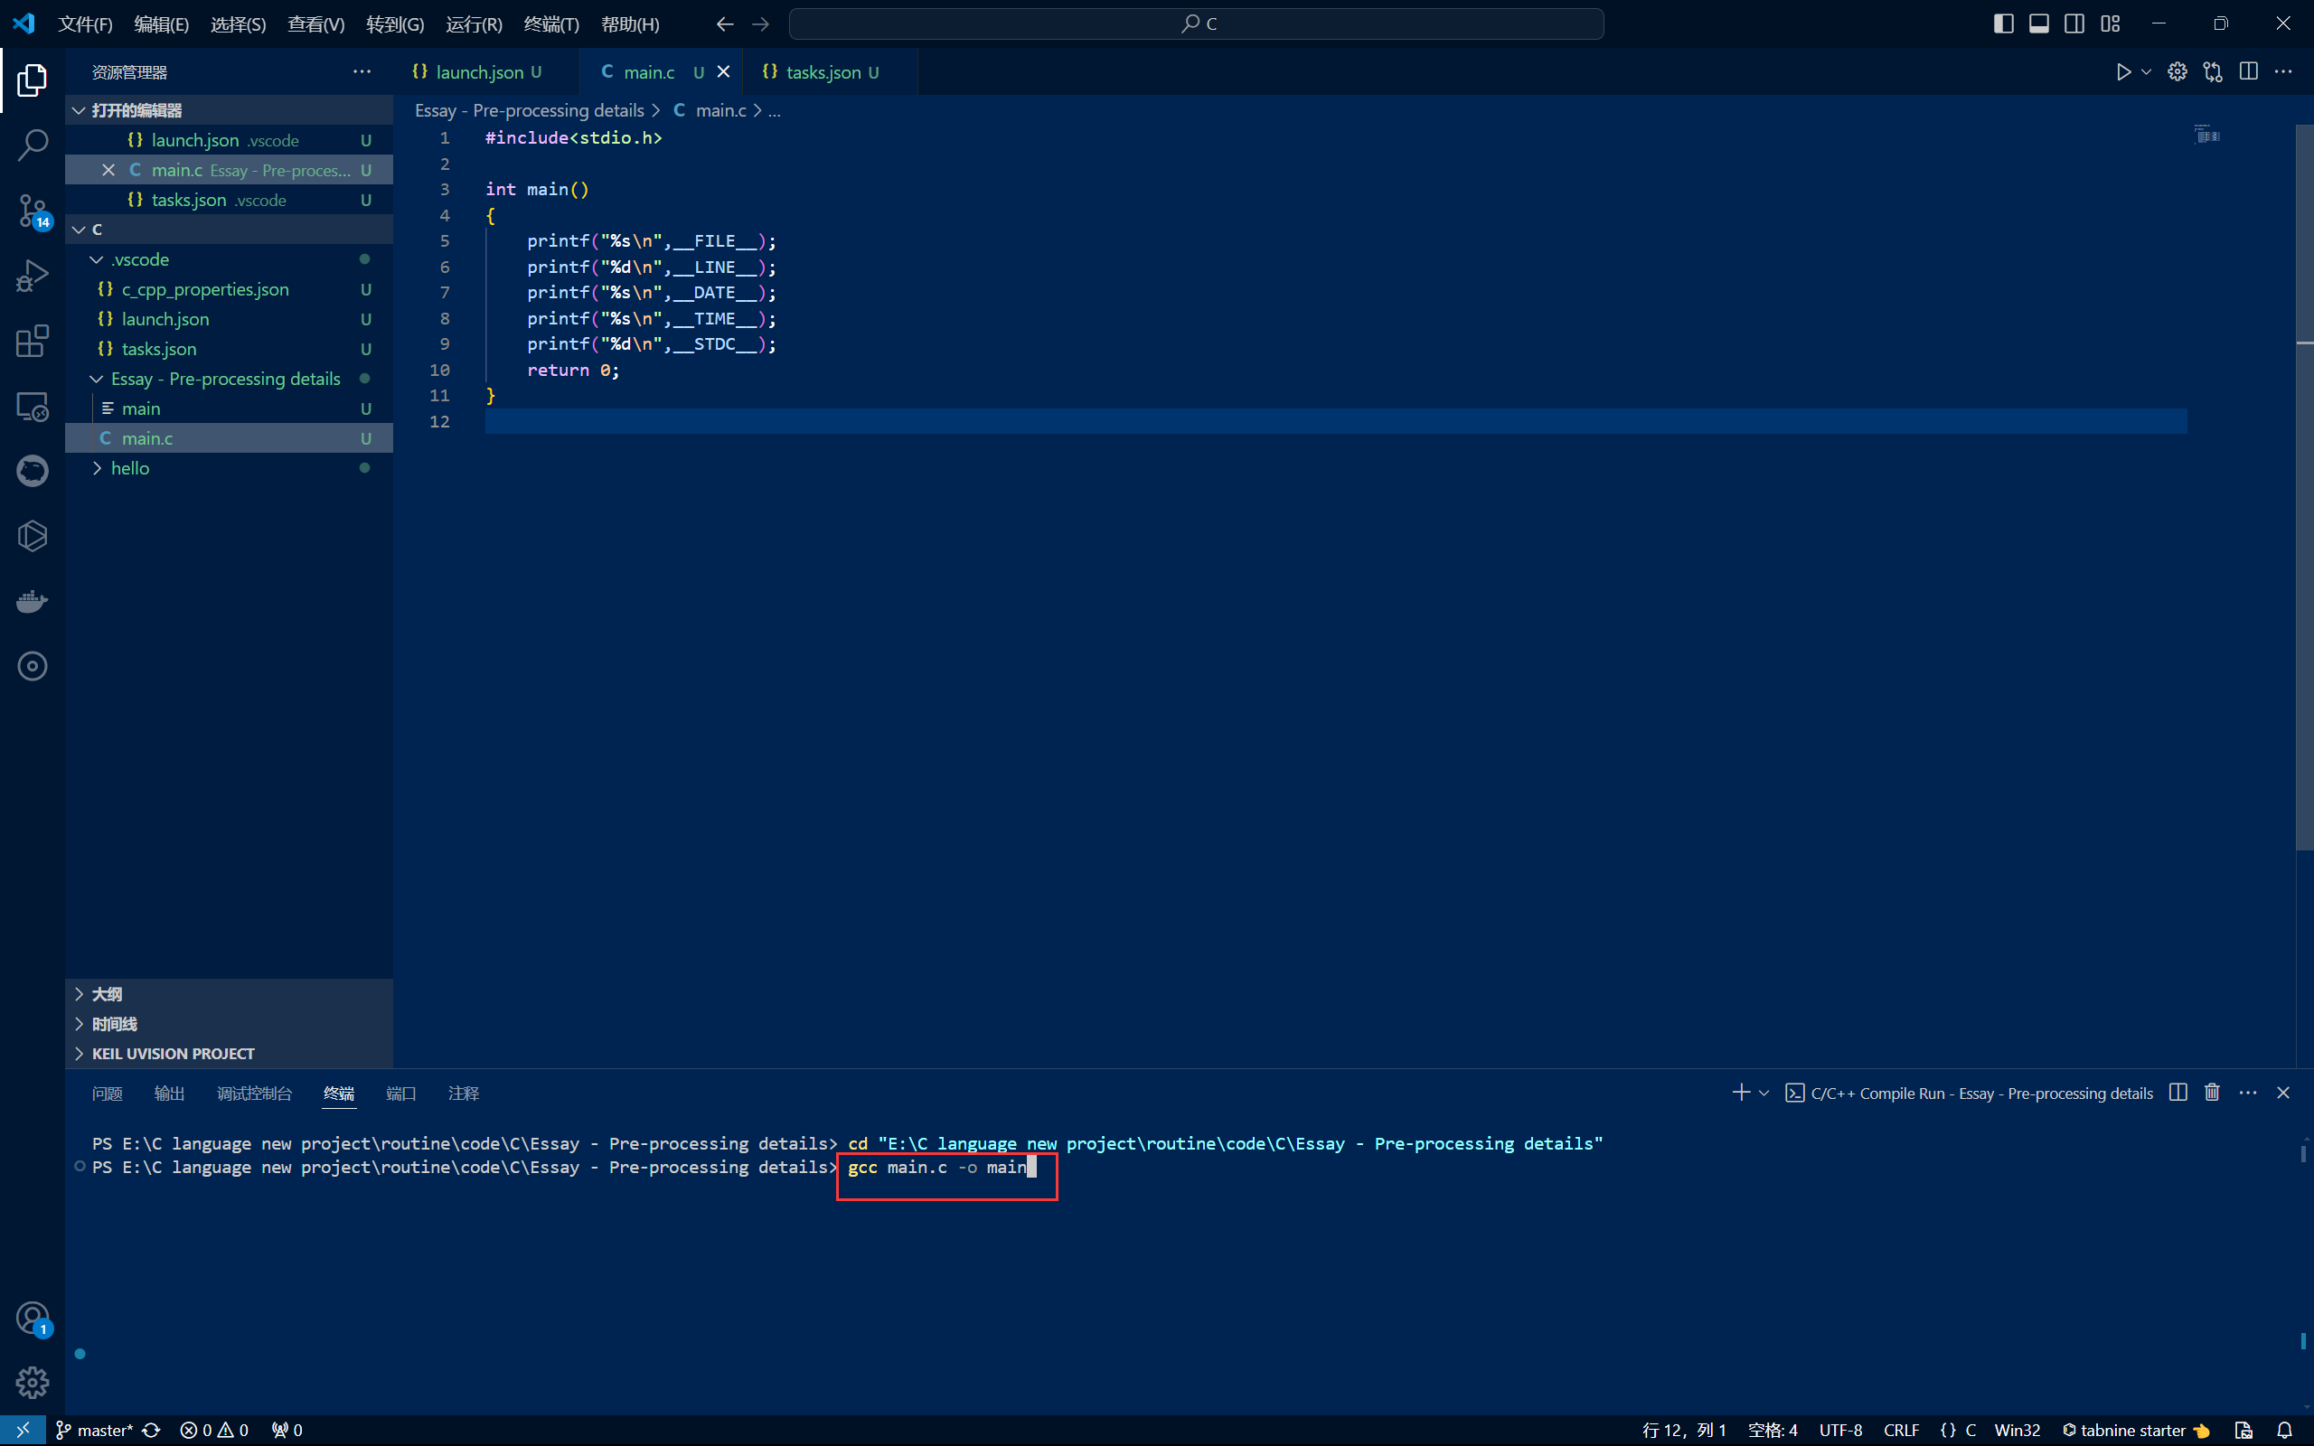Expand the 时间线 section
Screen dimensions: 2314x1446
[80, 1023]
